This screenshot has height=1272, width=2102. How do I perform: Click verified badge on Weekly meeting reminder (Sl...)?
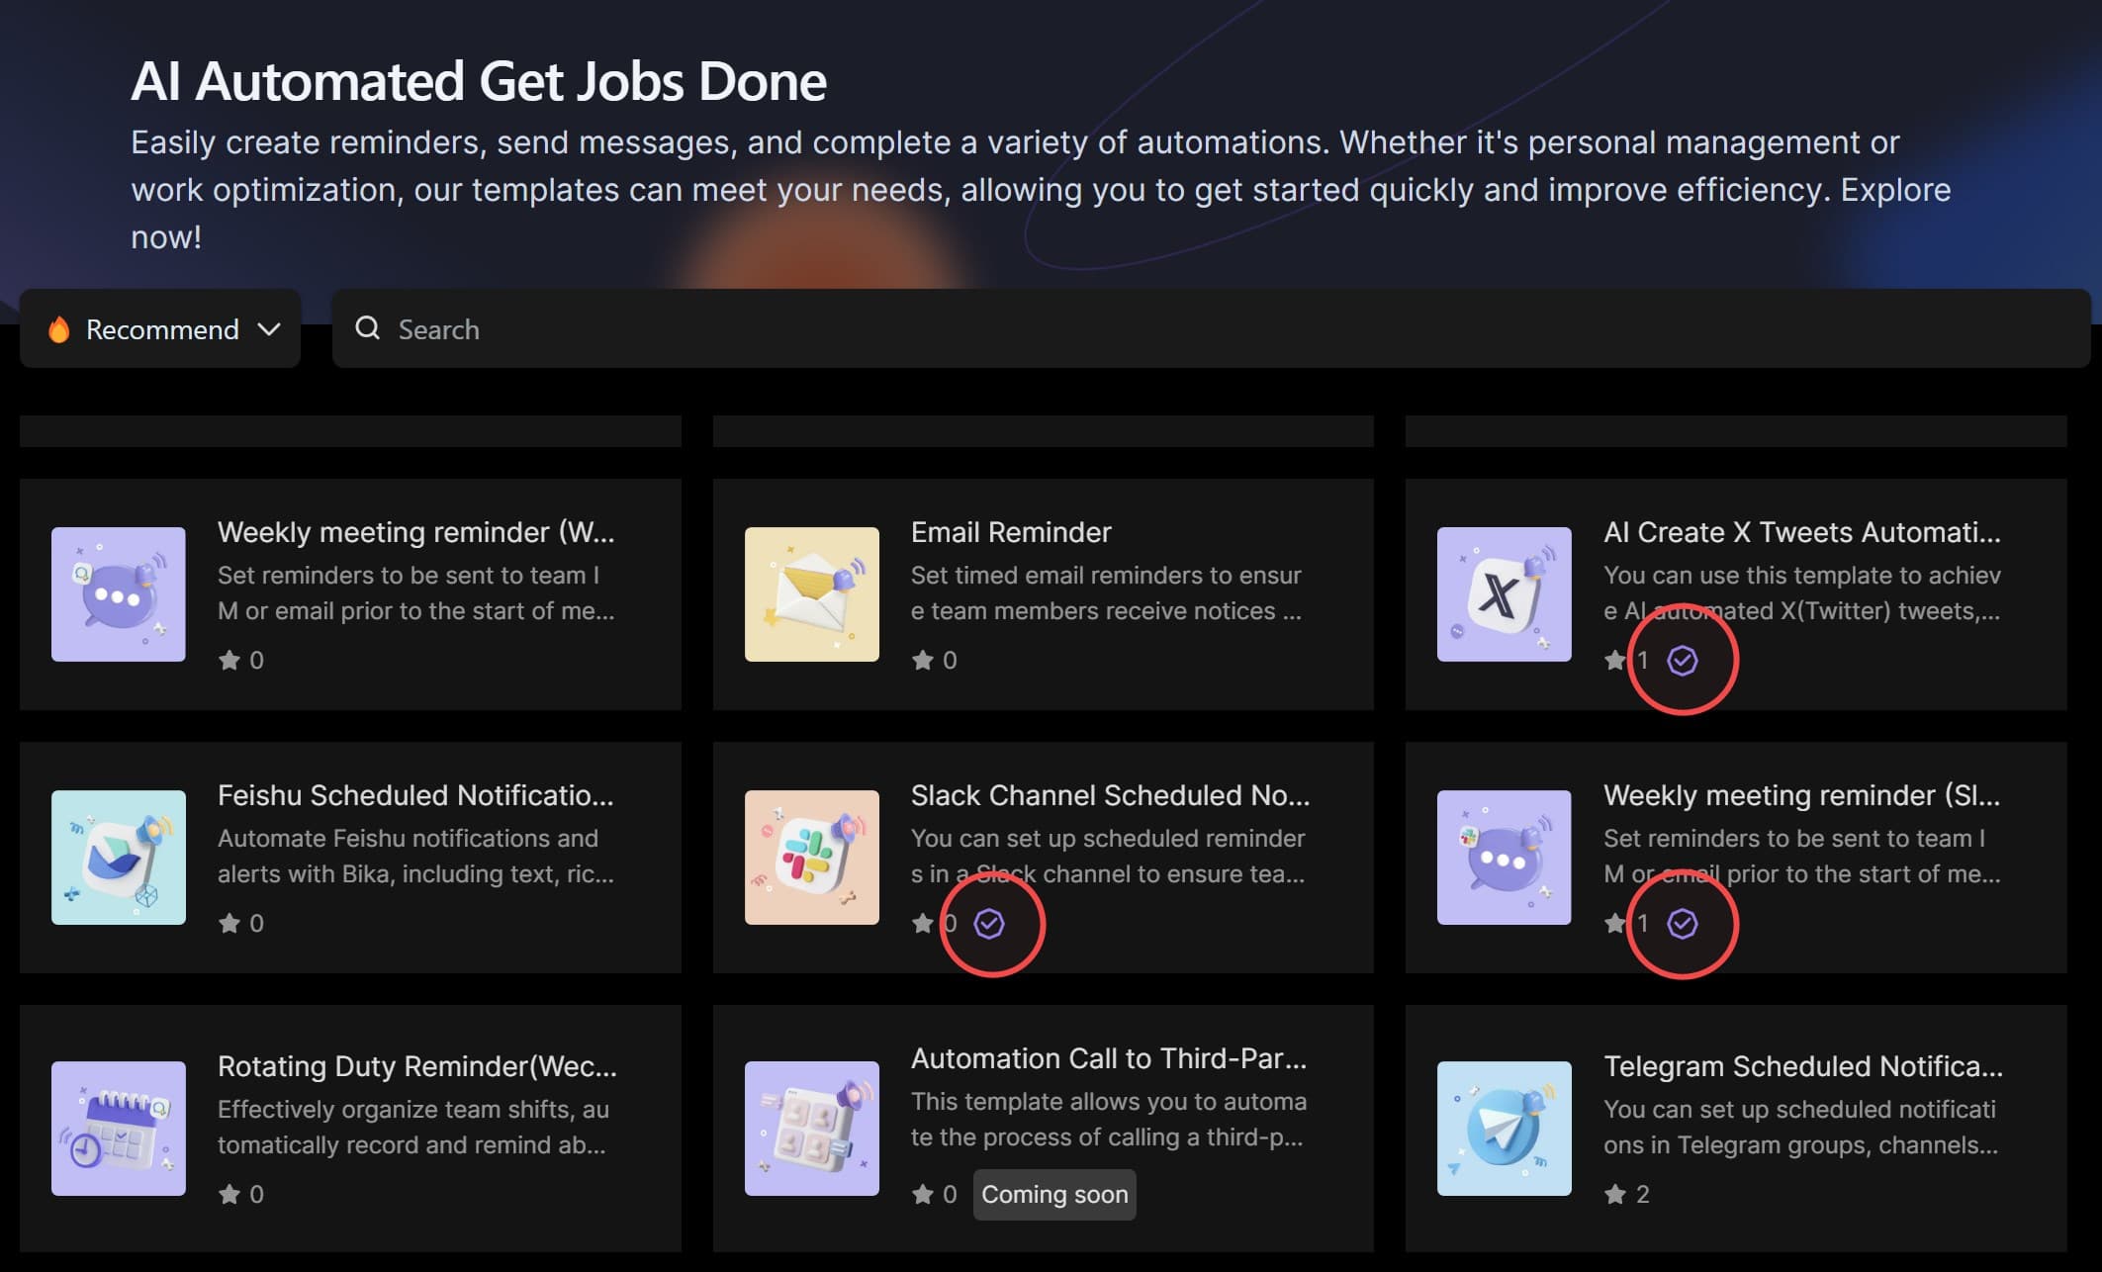(1682, 923)
